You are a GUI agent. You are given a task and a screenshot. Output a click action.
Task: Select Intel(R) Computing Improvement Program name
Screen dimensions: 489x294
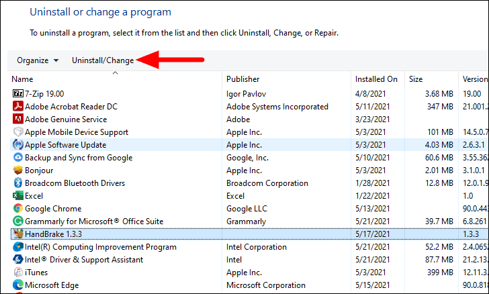click(101, 247)
